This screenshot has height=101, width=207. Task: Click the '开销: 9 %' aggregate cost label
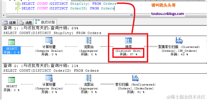point(89,92)
